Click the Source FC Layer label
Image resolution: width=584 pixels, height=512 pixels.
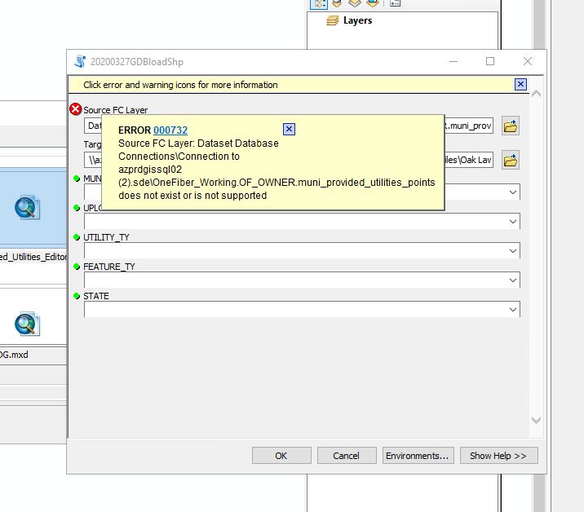click(116, 110)
